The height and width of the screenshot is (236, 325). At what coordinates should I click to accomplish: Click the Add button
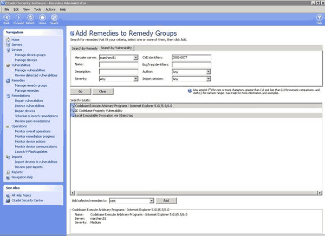tap(166, 200)
